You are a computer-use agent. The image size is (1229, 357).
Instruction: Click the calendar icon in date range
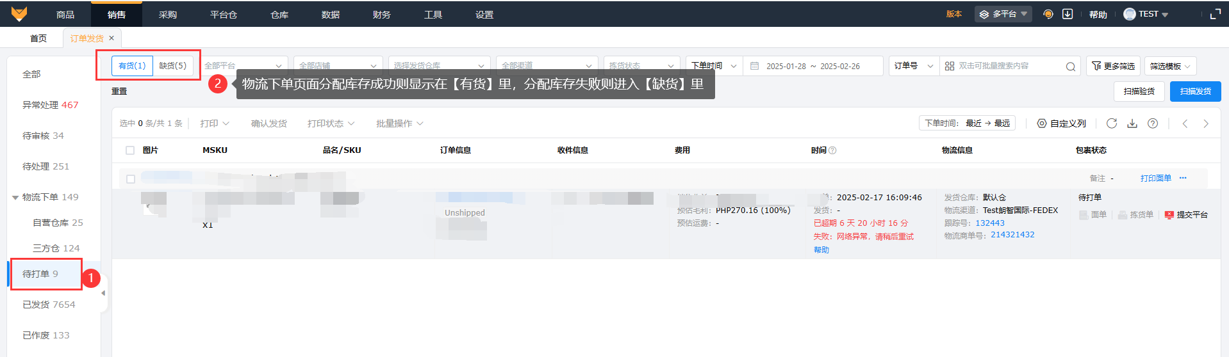pos(754,66)
